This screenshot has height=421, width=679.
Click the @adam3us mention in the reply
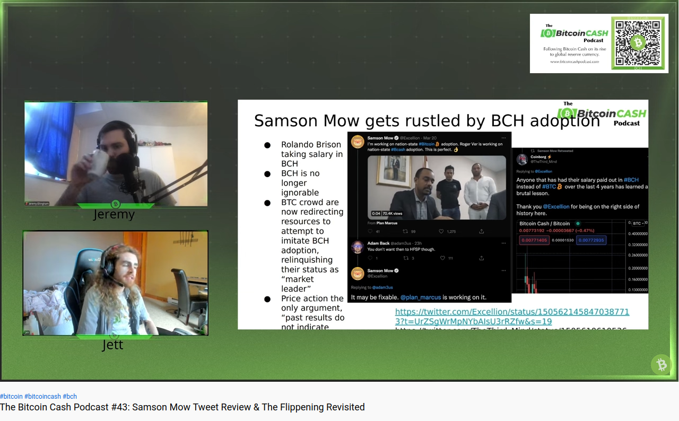(382, 287)
